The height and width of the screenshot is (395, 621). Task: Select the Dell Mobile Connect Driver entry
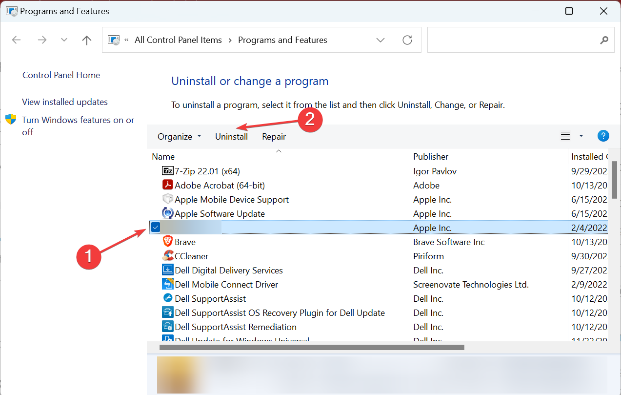[227, 284]
